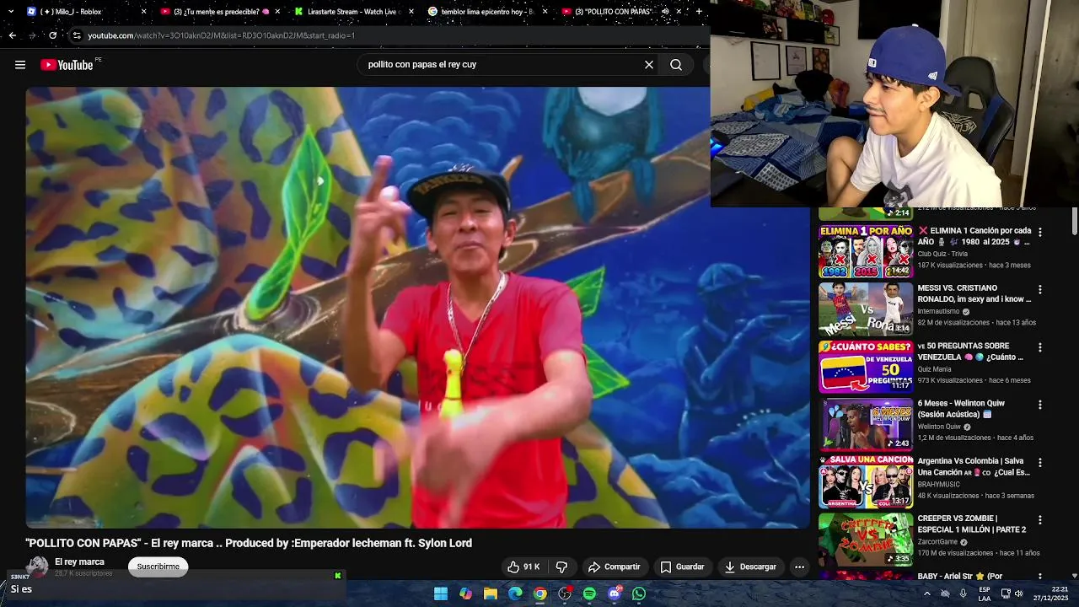Screen dimensions: 1079x607
Task: Open the ZarcortGame channel name
Action: pos(937,541)
